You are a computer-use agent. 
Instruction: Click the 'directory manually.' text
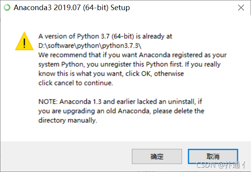point(68,120)
